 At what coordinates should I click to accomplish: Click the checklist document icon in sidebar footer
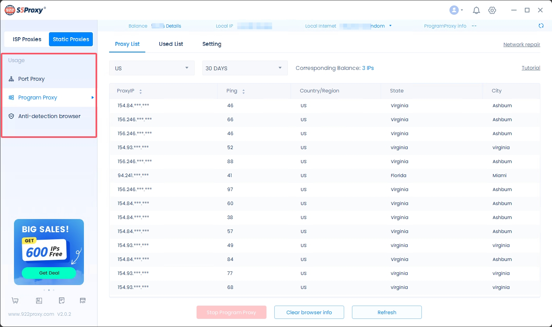tap(62, 301)
